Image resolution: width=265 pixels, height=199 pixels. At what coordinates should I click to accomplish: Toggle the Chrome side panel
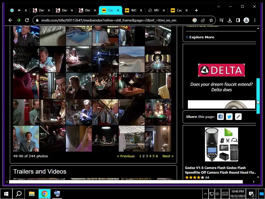[238, 20]
